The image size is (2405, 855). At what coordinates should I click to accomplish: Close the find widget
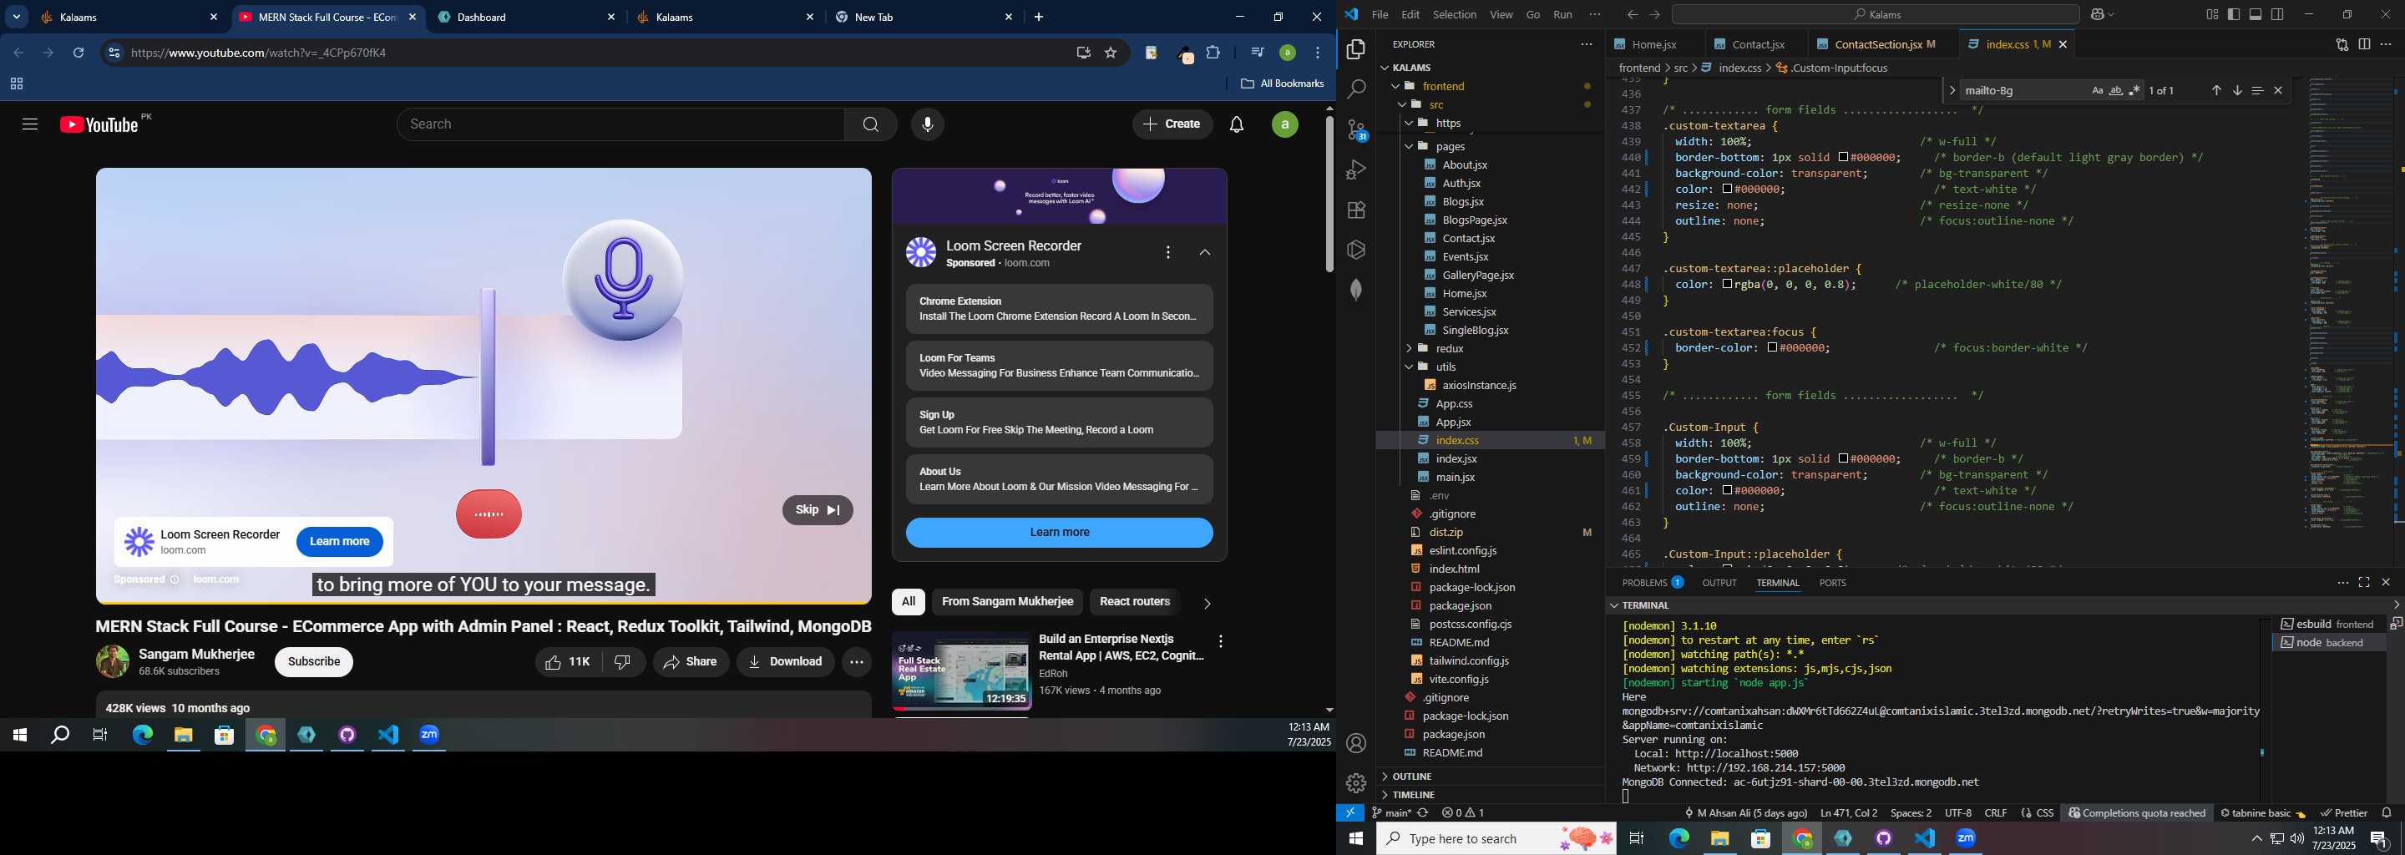pyautogui.click(x=2278, y=90)
